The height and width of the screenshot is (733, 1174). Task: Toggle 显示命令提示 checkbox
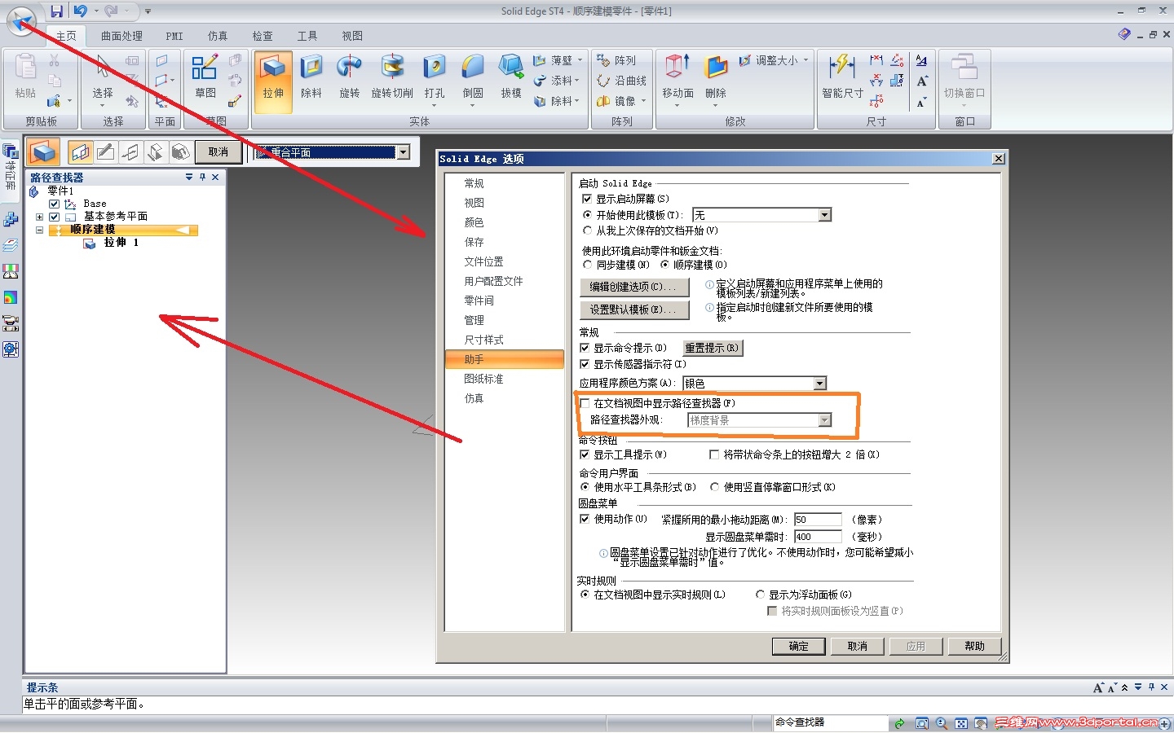585,348
